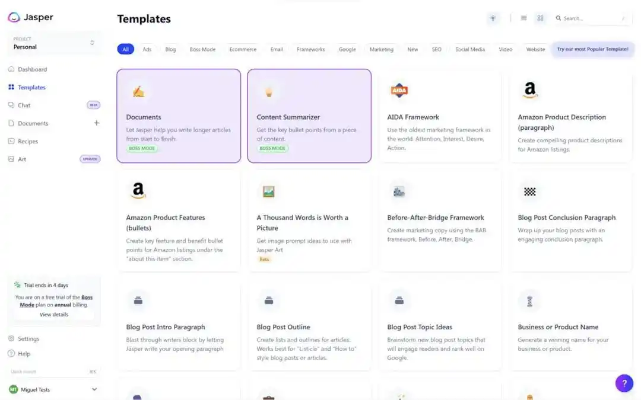Screen dimensions: 641x400
Task: Toggle the lightbulb icon in header
Action: pyautogui.click(x=493, y=18)
